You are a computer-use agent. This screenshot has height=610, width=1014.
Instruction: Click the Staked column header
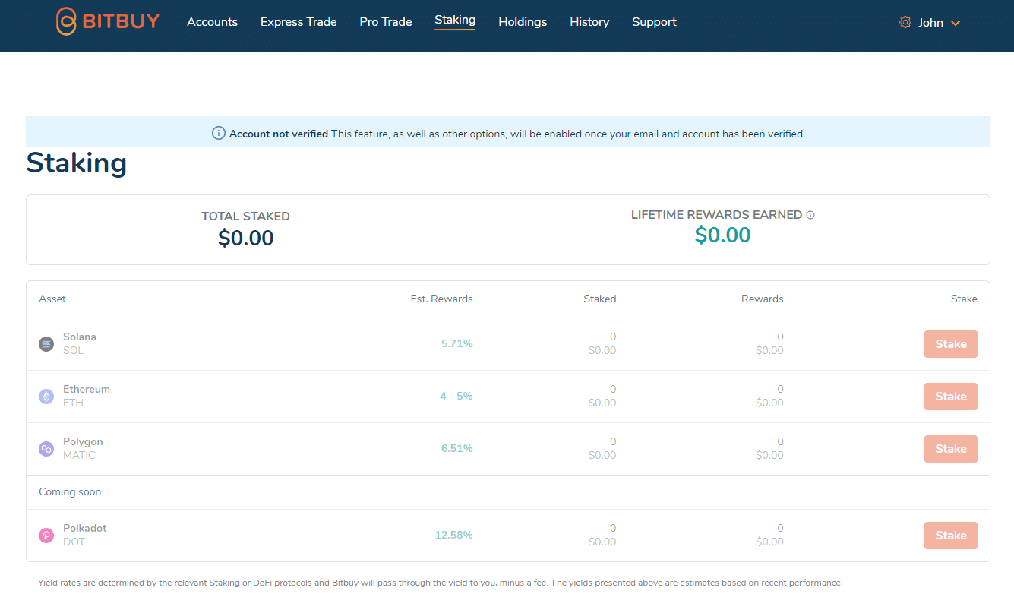[599, 299]
